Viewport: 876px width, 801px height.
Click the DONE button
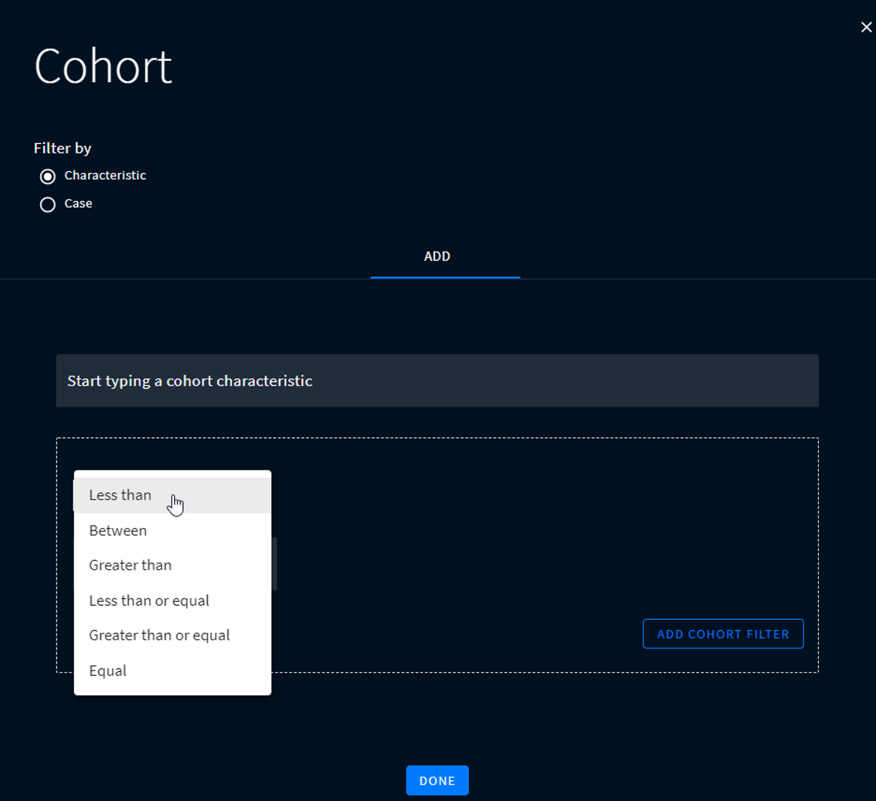tap(437, 781)
